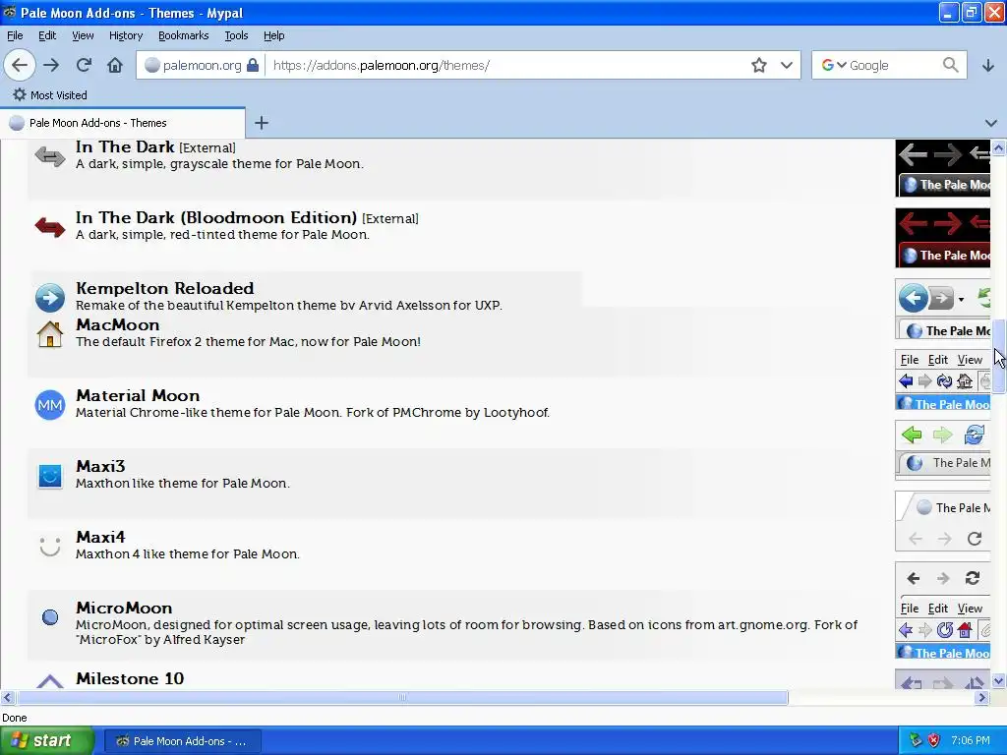Screen dimensions: 1007x755
Task: Click the Forward navigation arrow
Action: [x=51, y=65]
